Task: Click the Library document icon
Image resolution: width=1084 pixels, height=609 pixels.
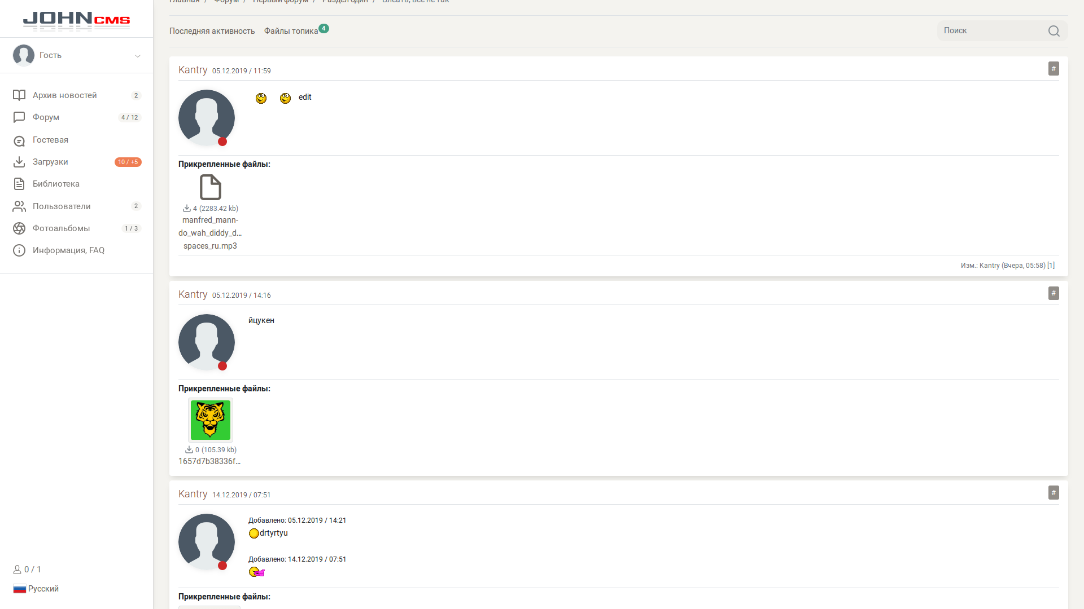Action: coord(19,184)
